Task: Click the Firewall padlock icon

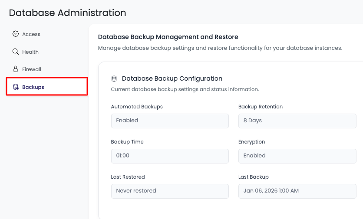Action: [16, 69]
